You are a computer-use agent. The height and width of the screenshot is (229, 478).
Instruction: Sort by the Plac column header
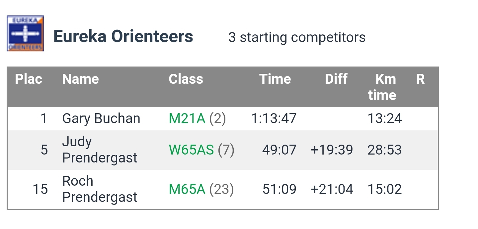[29, 79]
